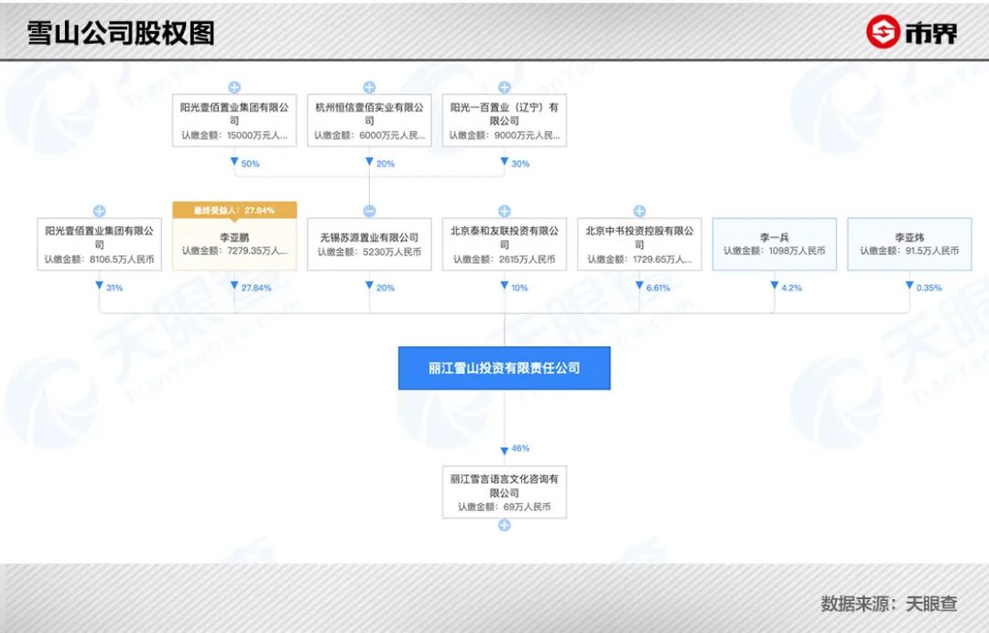The height and width of the screenshot is (633, 989).
Task: Click the 27.84% label under 李亚鹏 card
Action: pos(255,288)
